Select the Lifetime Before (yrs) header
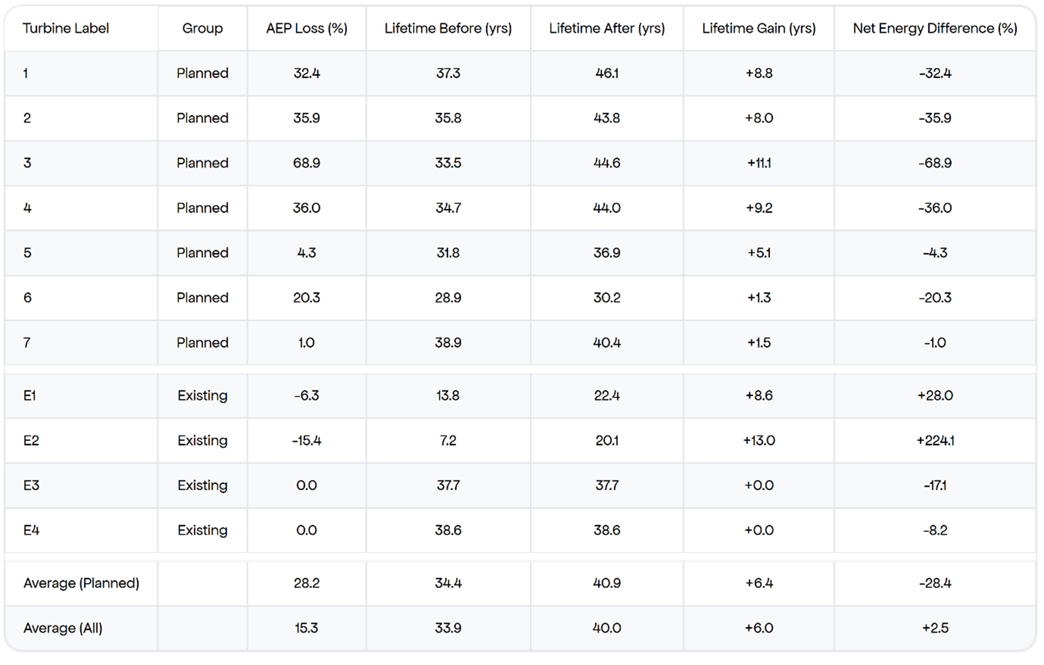The width and height of the screenshot is (1044, 665). tap(448, 28)
